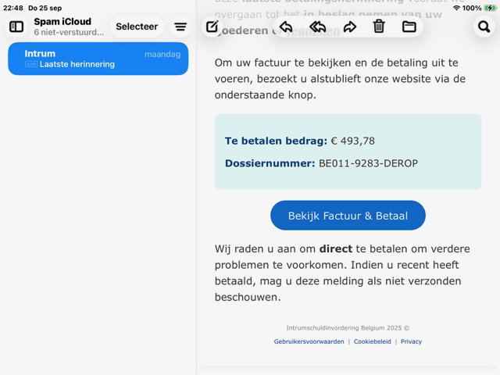The width and height of the screenshot is (500, 375).
Task: Open the Intrum email in list
Action: point(98,59)
